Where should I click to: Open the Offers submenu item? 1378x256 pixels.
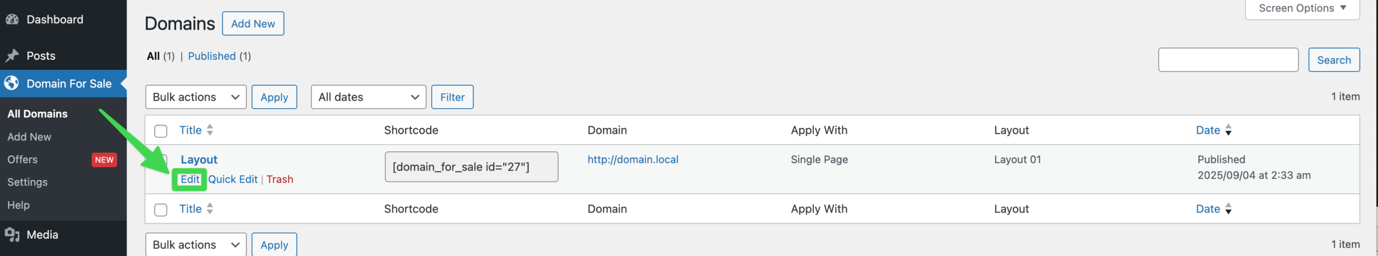[x=23, y=159]
